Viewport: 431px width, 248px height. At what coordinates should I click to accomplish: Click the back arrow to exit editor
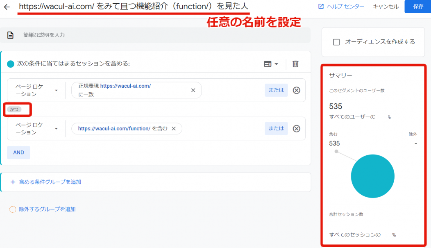click(x=7, y=7)
